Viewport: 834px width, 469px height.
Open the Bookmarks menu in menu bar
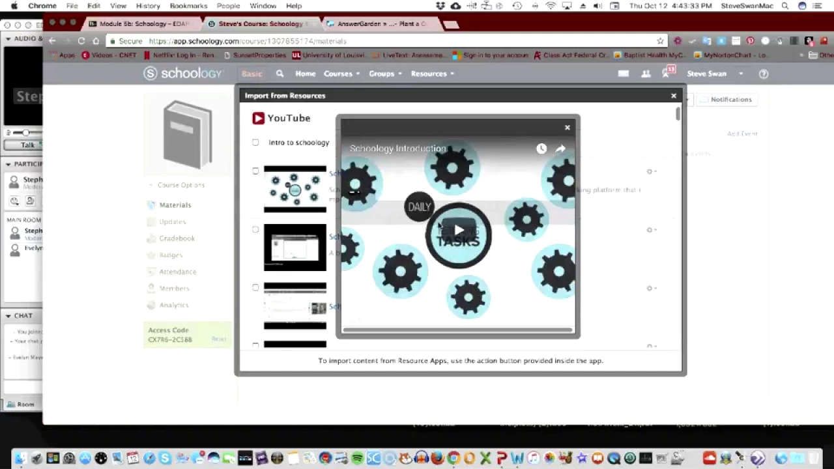[x=188, y=6]
